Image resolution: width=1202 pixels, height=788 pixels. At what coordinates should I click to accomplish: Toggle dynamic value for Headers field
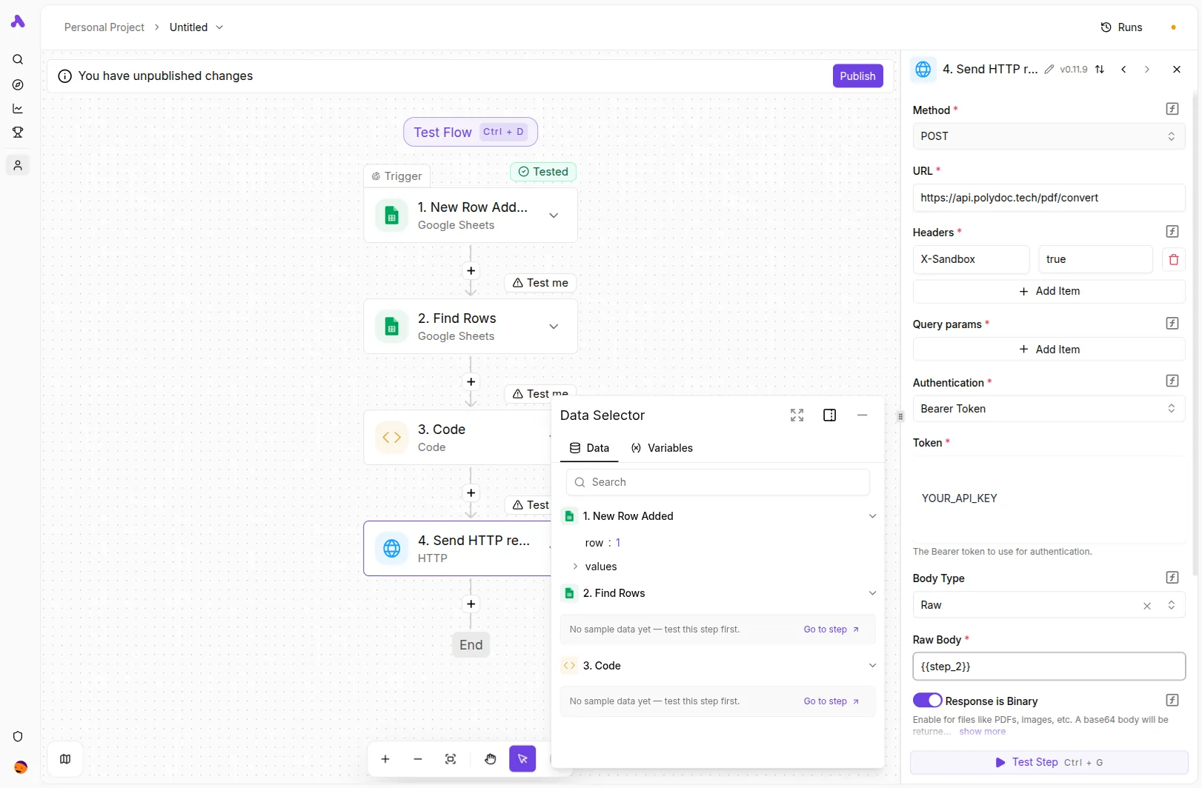click(1172, 232)
